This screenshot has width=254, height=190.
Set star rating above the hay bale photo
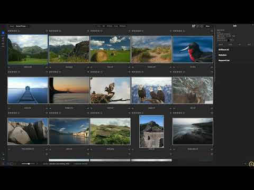pos(95,31)
